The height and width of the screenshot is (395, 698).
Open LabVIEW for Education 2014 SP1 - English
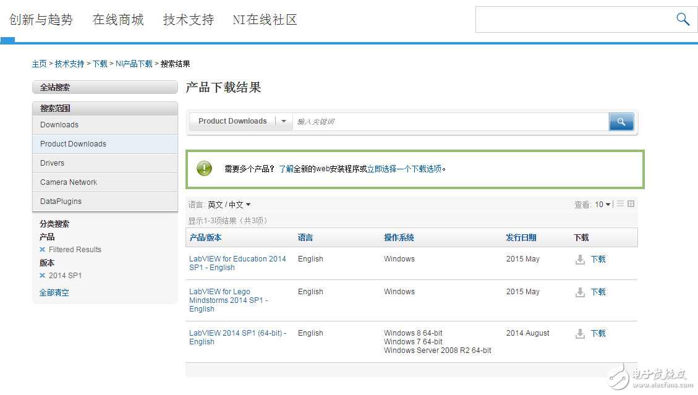click(237, 263)
